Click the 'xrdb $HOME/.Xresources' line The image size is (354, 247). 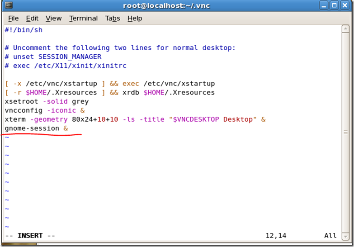(x=110, y=92)
